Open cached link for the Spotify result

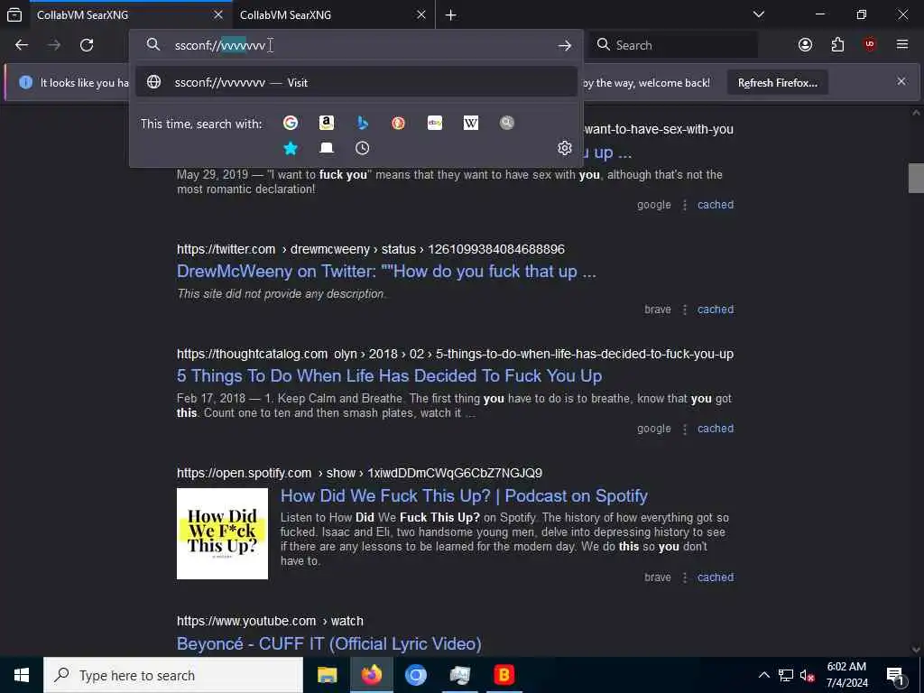[716, 577]
